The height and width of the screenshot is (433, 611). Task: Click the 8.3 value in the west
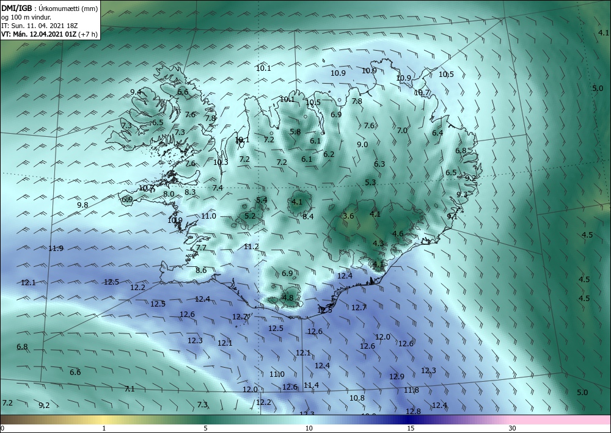(x=190, y=192)
